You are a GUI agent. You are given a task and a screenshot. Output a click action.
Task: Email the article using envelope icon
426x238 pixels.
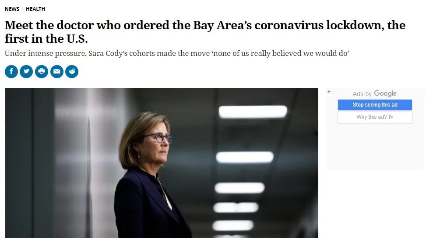[57, 72]
